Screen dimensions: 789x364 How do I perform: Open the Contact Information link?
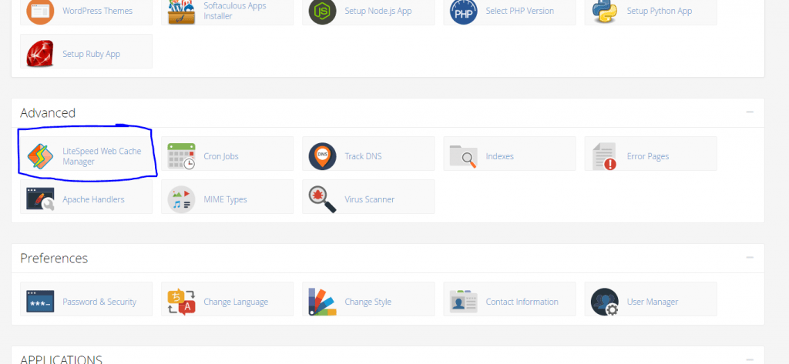tap(522, 302)
